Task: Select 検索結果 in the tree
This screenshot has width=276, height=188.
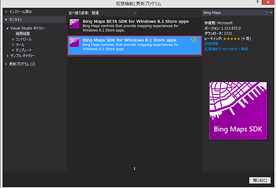Action: coord(23,34)
